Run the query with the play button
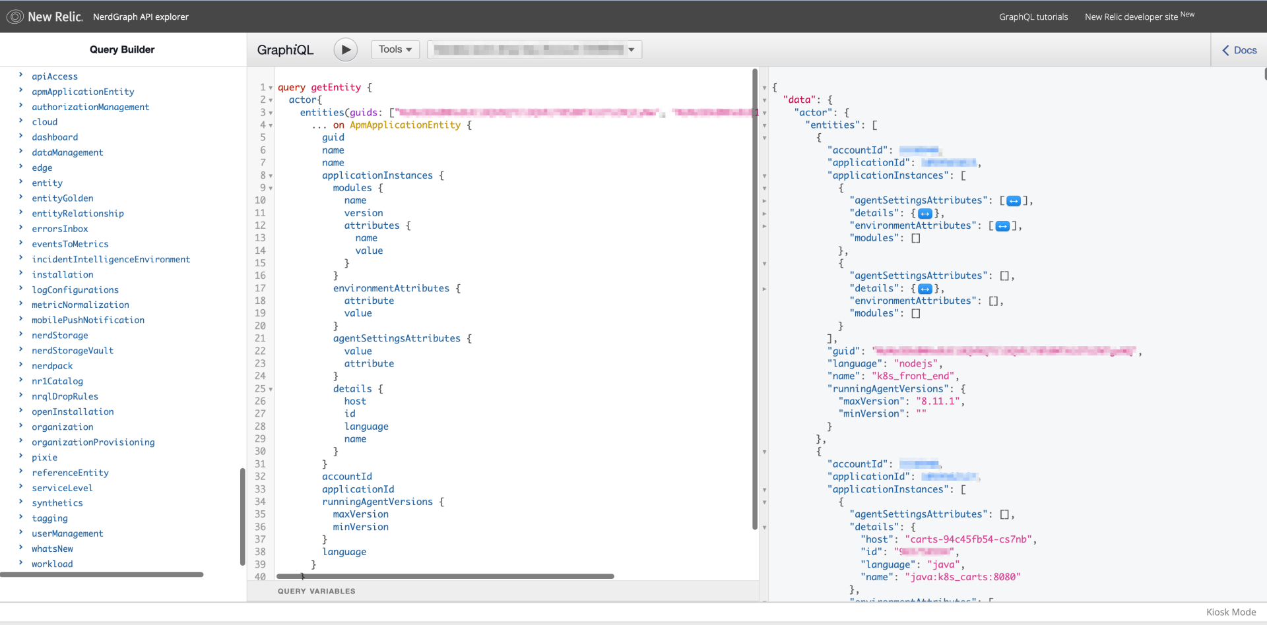 (344, 49)
